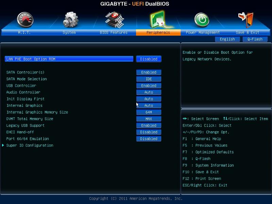Select the LAN PXE Boot Option ROM row
272x204 pixels.
click(x=69, y=59)
